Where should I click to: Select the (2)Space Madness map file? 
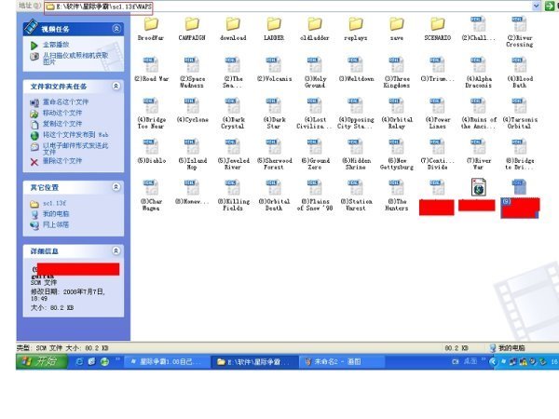coord(192,73)
